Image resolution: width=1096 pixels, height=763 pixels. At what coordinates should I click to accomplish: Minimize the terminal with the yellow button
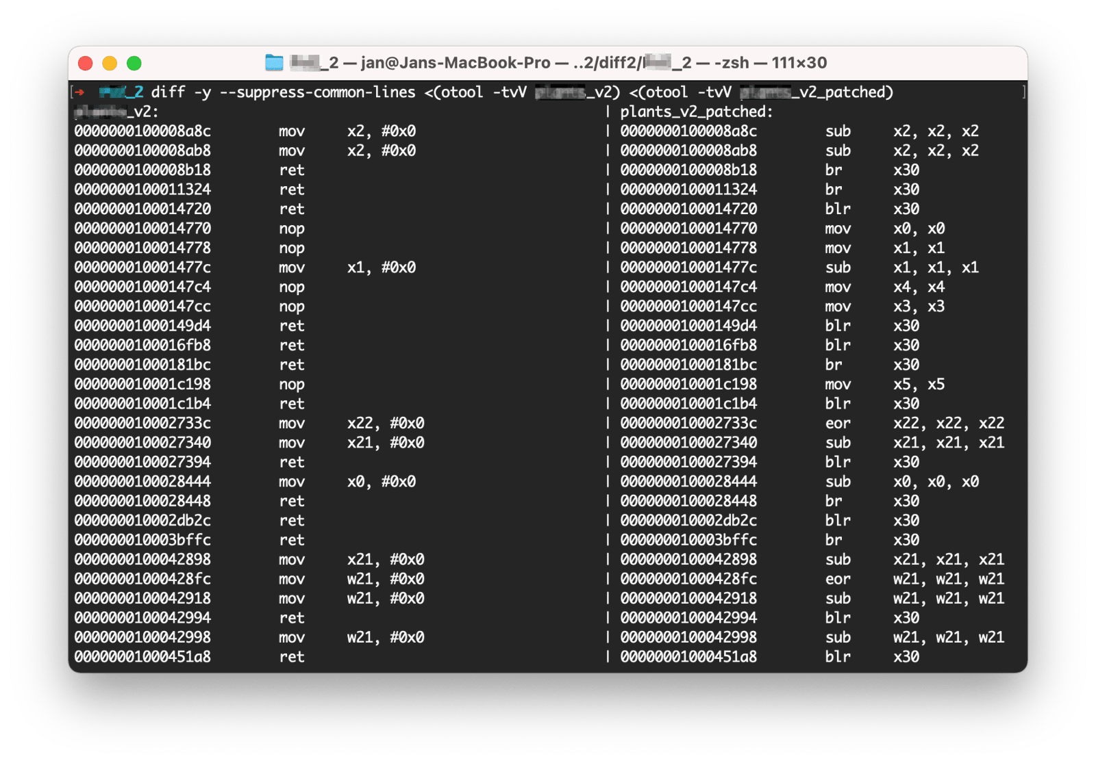[x=110, y=64]
